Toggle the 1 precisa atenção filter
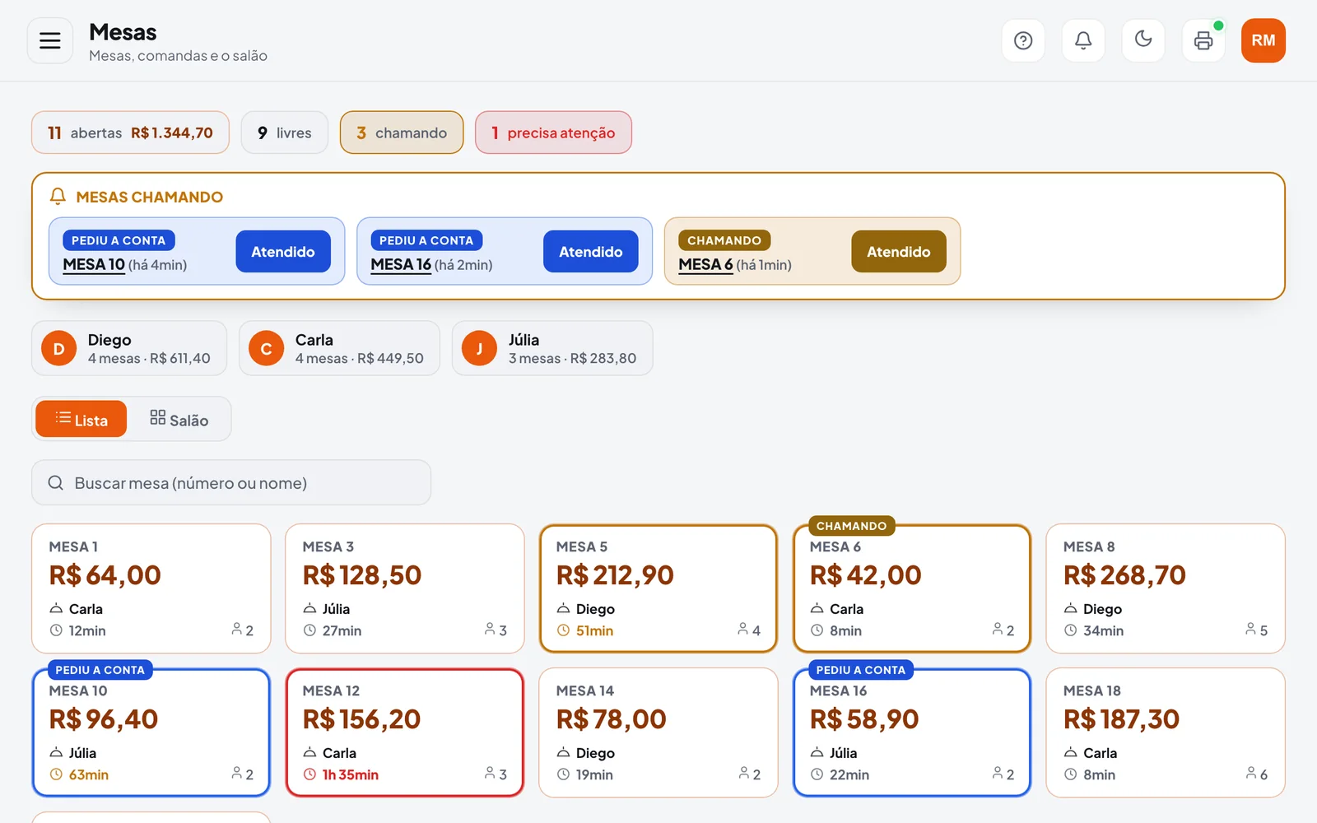Viewport: 1317px width, 823px height. [x=553, y=133]
